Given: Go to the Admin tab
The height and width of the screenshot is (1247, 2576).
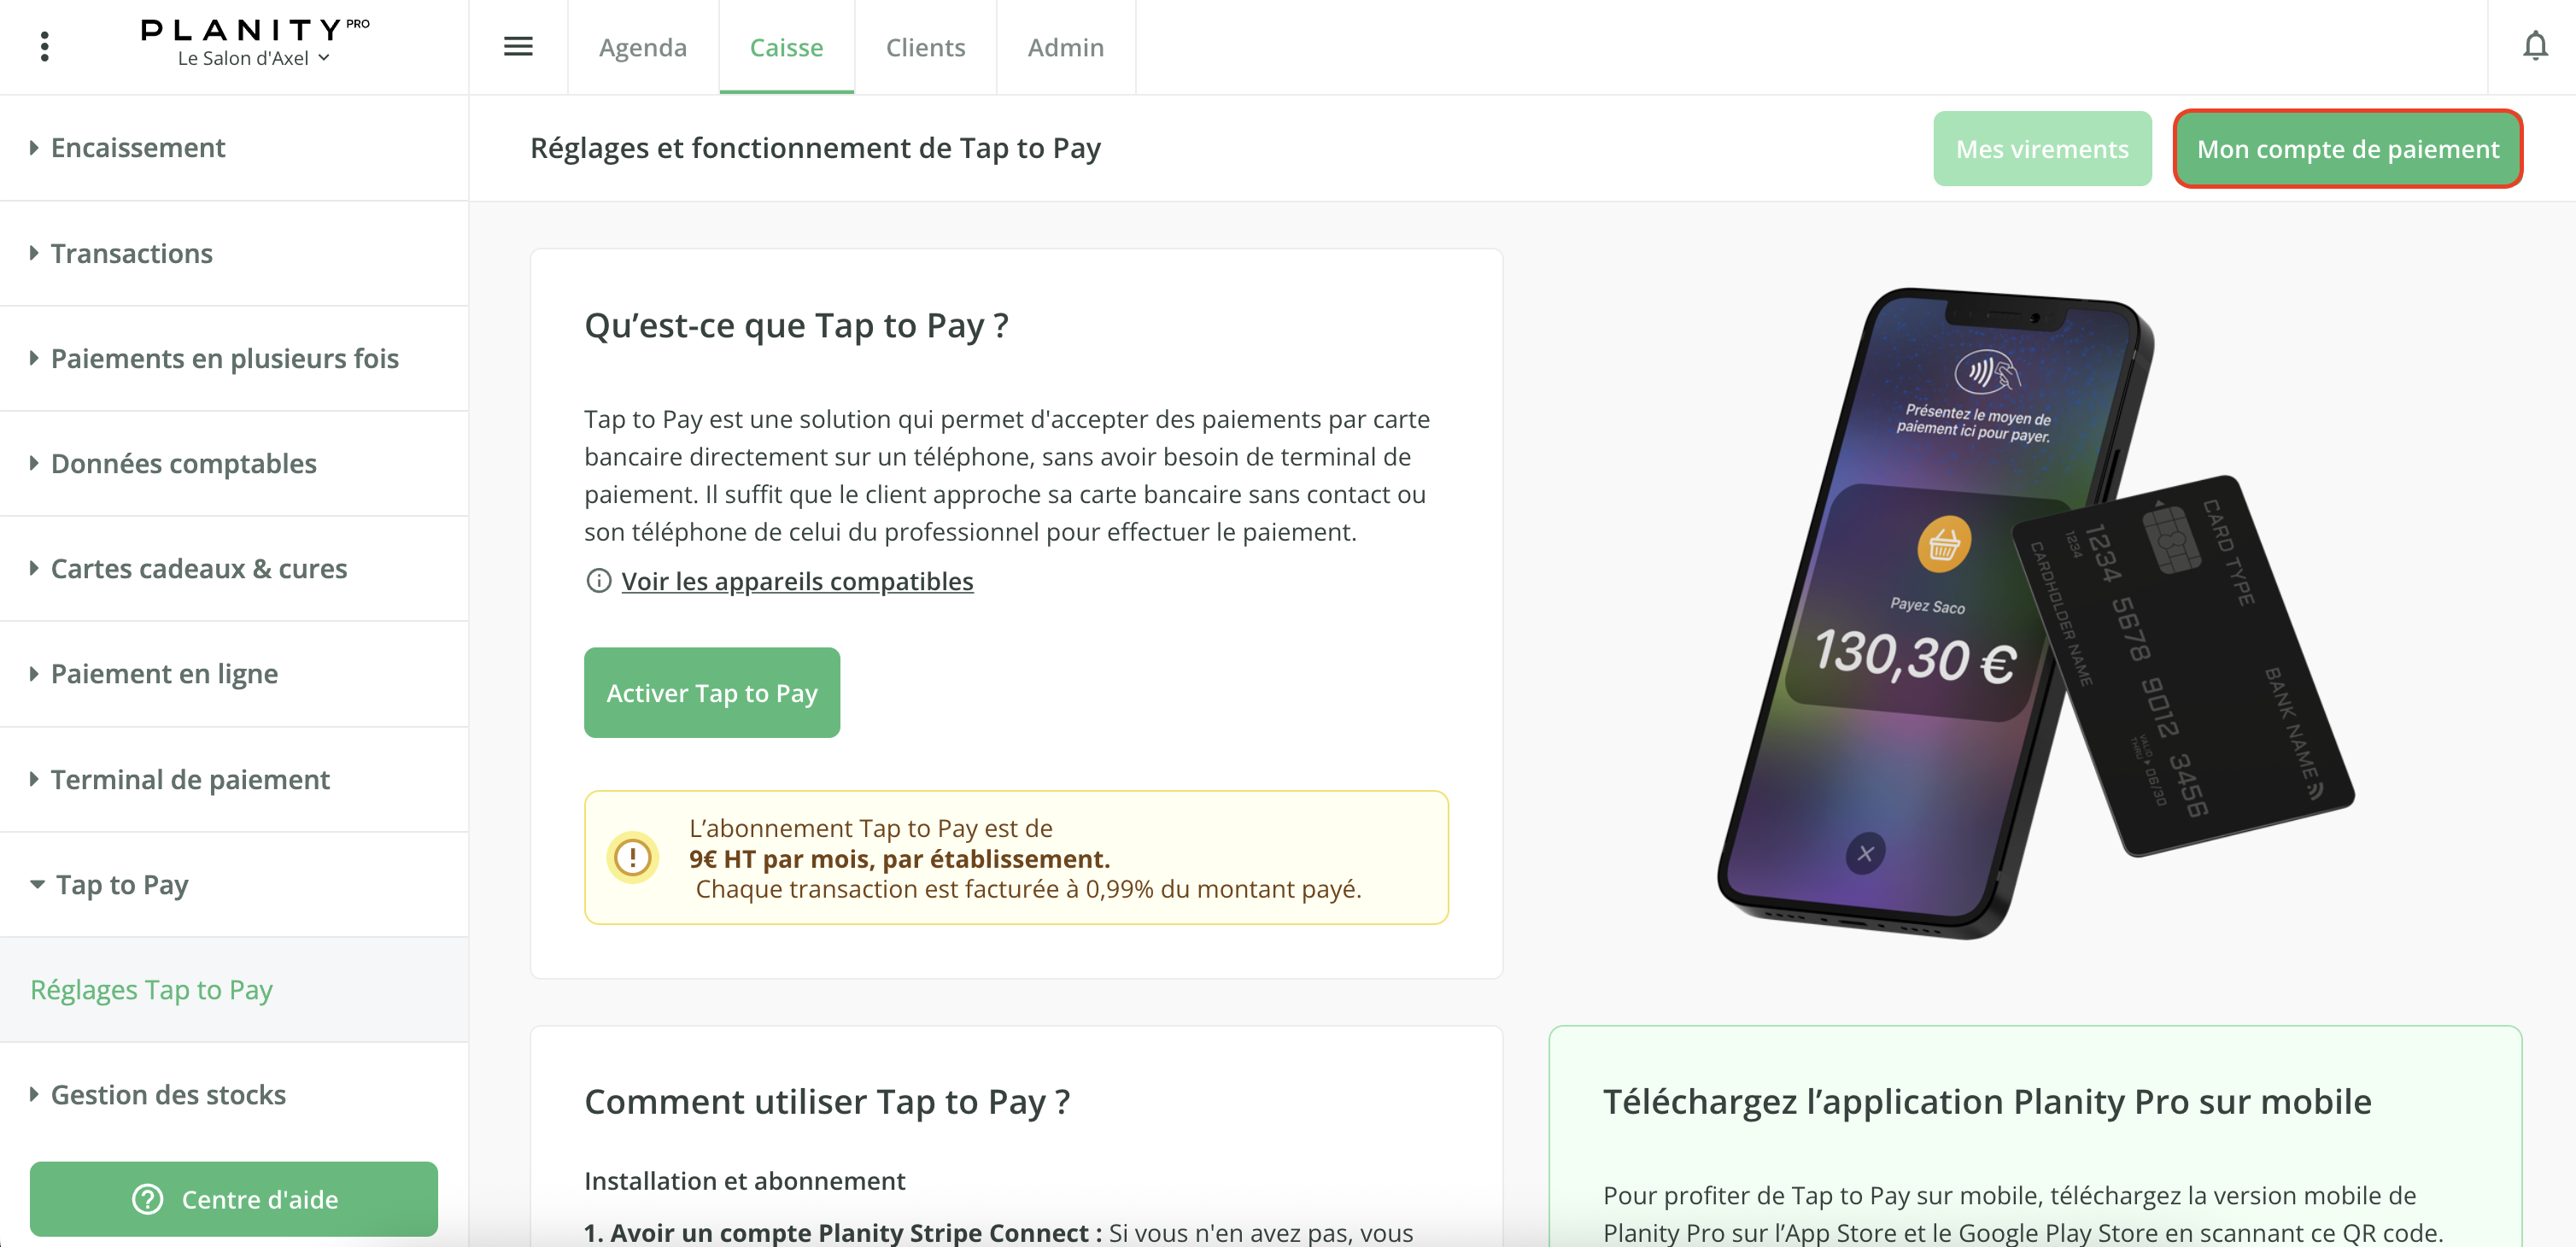Looking at the screenshot, I should click(1065, 48).
